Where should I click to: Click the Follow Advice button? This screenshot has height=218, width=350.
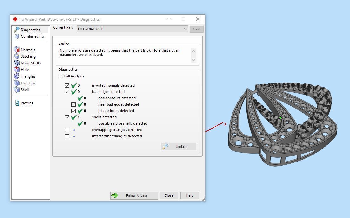coord(134,195)
